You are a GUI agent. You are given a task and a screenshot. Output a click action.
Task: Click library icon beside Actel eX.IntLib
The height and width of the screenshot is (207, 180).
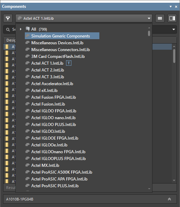[x=28, y=90]
